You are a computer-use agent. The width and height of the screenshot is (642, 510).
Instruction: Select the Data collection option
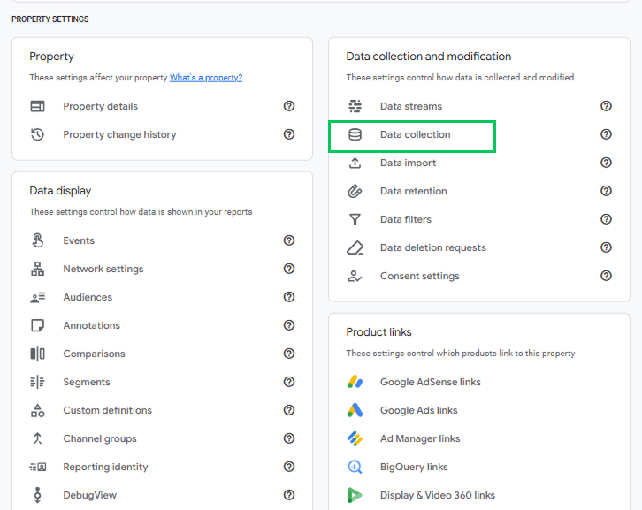[x=415, y=134]
